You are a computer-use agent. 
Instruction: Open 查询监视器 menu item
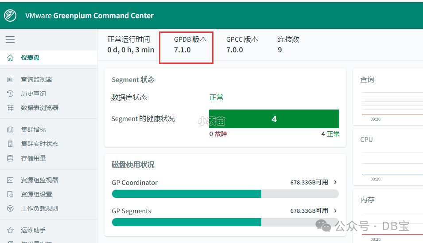pos(36,79)
